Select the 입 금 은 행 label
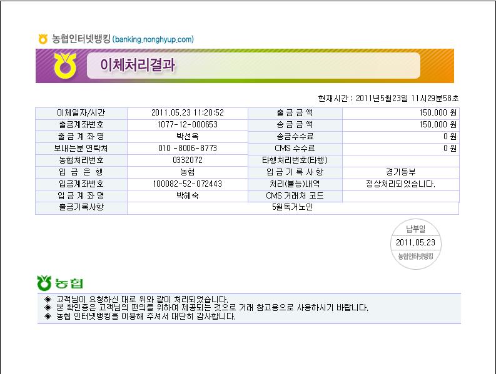Screen dimensions: 496x374 81,172
